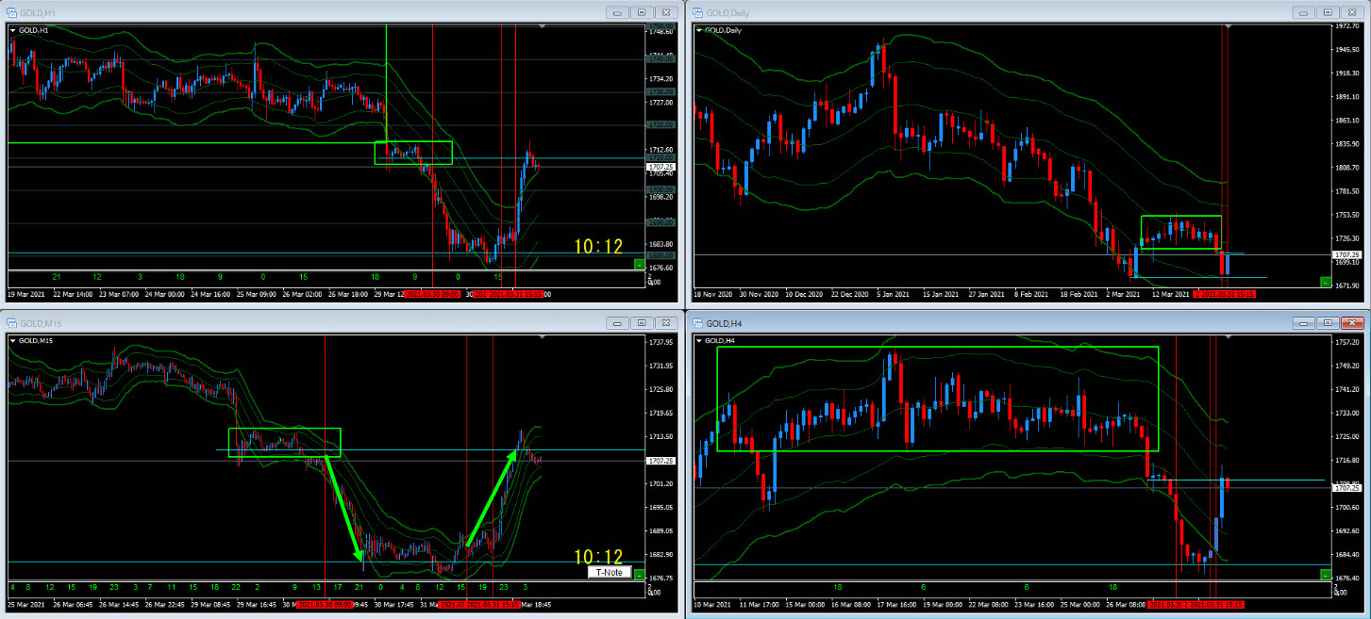The image size is (1371, 619).
Task: Expand the arrow beside GOLD,H1 chart label
Action: click(13, 30)
